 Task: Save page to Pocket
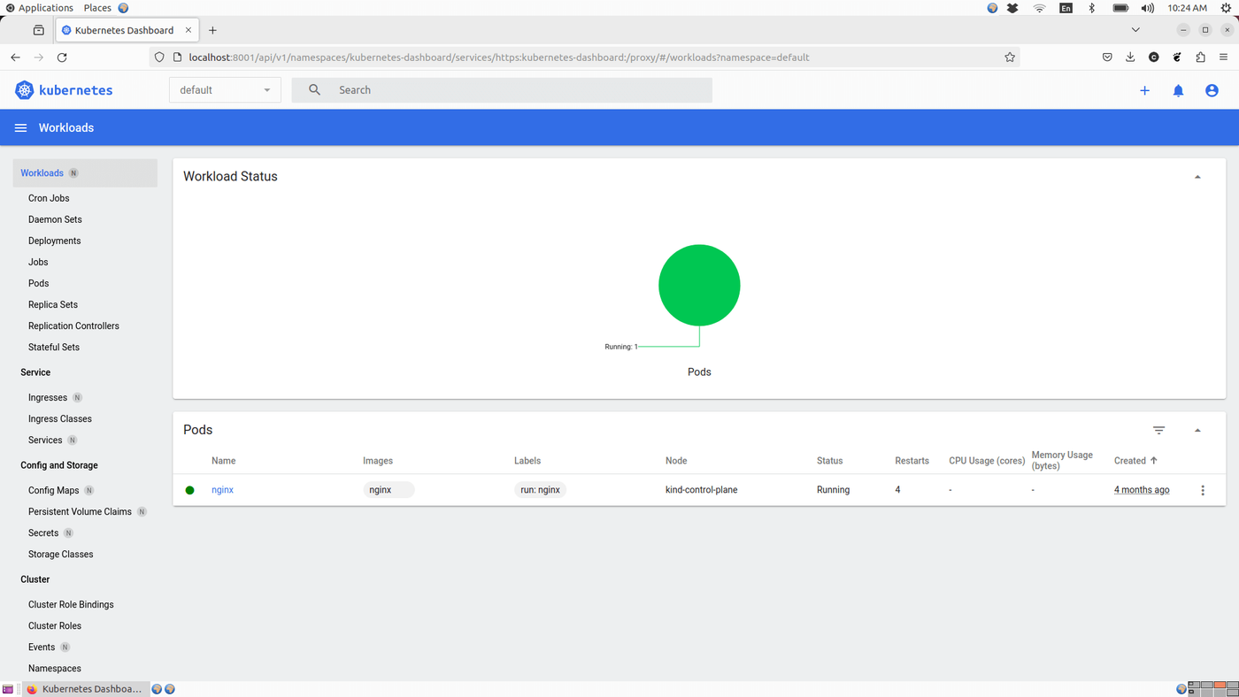tap(1107, 57)
